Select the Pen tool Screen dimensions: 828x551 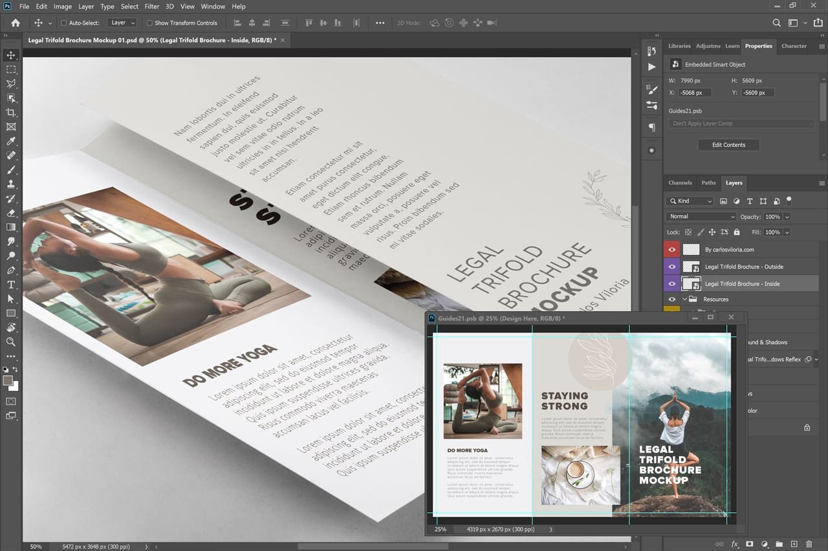pos(11,270)
